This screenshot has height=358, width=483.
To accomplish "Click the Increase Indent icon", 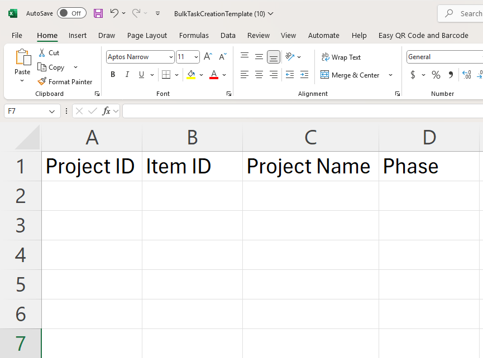I will click(x=304, y=75).
